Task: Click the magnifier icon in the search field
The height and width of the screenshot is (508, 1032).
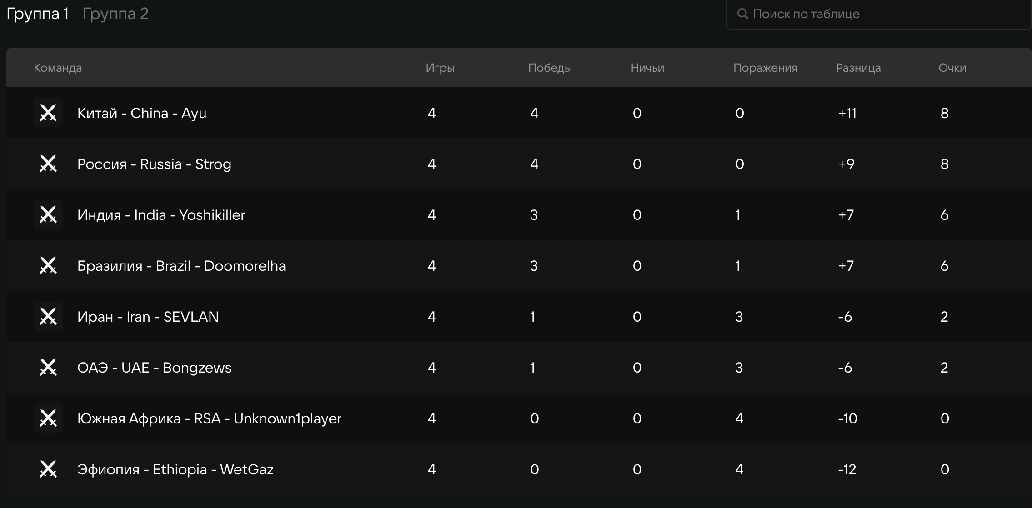Action: click(x=742, y=14)
